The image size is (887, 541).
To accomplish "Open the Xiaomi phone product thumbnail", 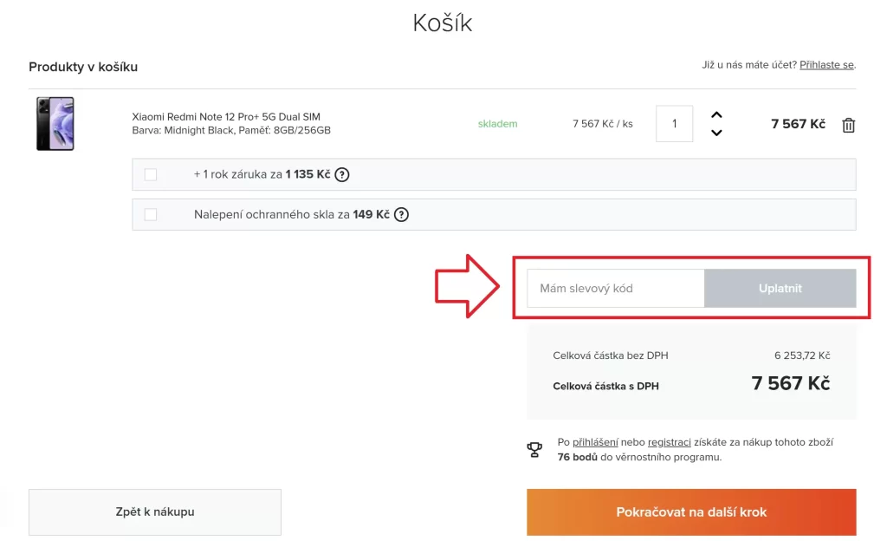I will pos(55,123).
